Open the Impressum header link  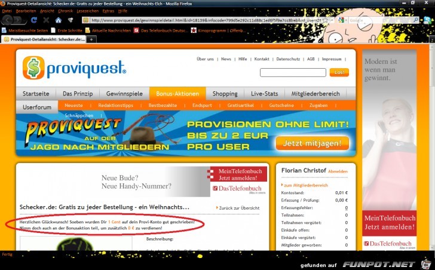click(332, 59)
